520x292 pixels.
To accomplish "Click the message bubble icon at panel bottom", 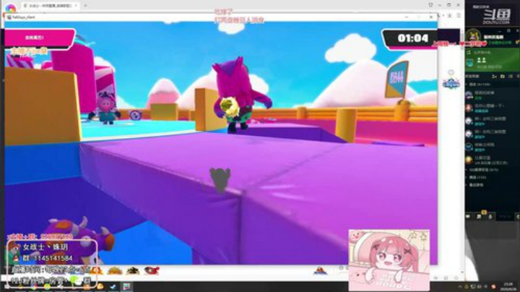I will pyautogui.click(x=468, y=217).
